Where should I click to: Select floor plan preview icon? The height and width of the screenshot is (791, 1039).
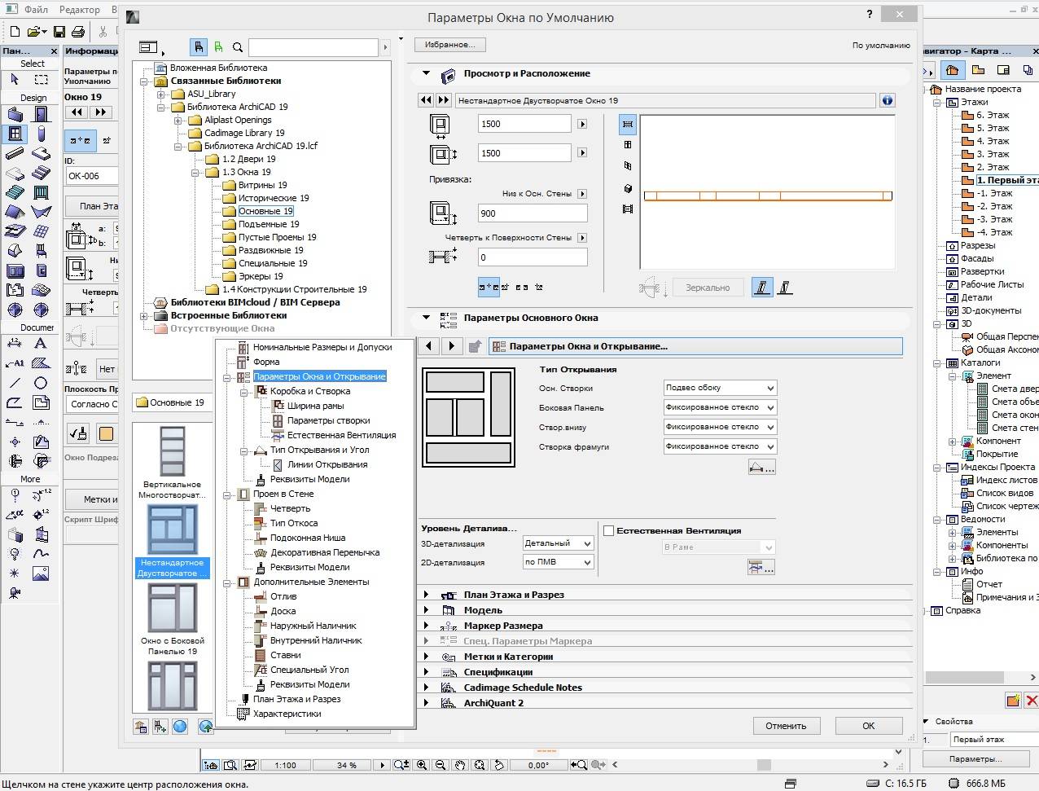(x=628, y=124)
